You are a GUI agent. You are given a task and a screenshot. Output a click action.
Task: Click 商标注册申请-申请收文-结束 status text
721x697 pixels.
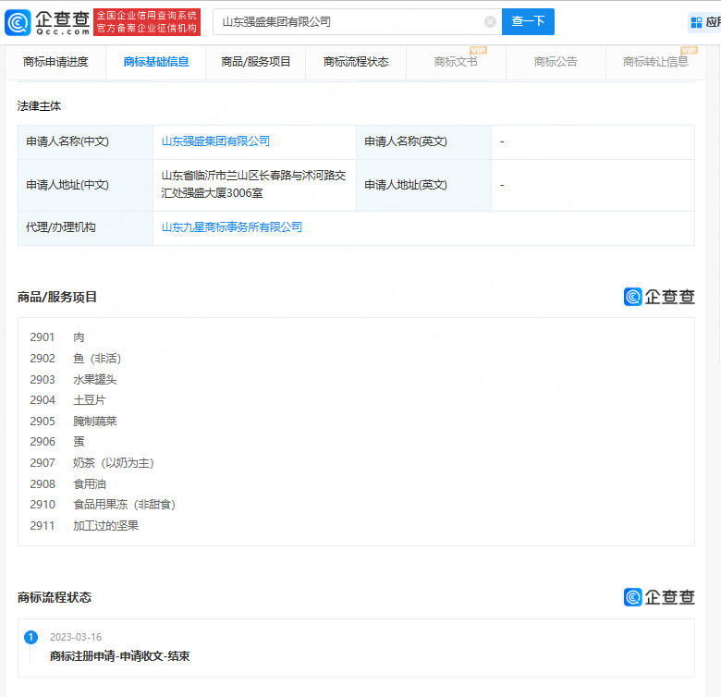(x=119, y=656)
